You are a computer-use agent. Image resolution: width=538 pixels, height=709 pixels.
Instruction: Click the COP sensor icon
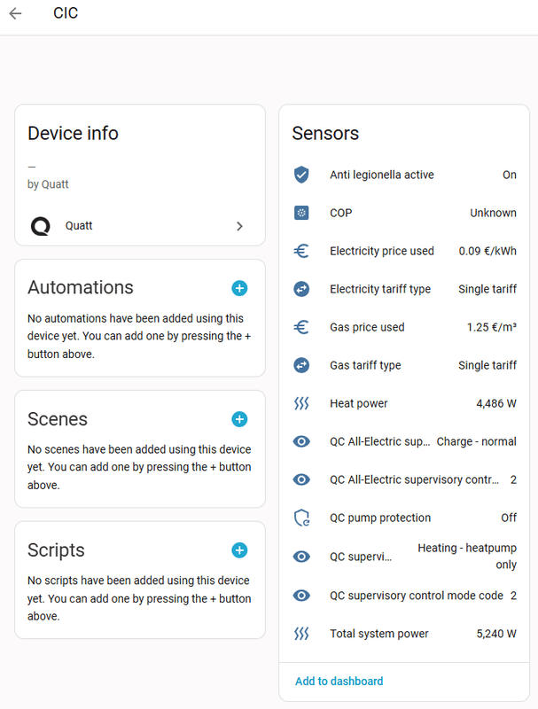301,213
